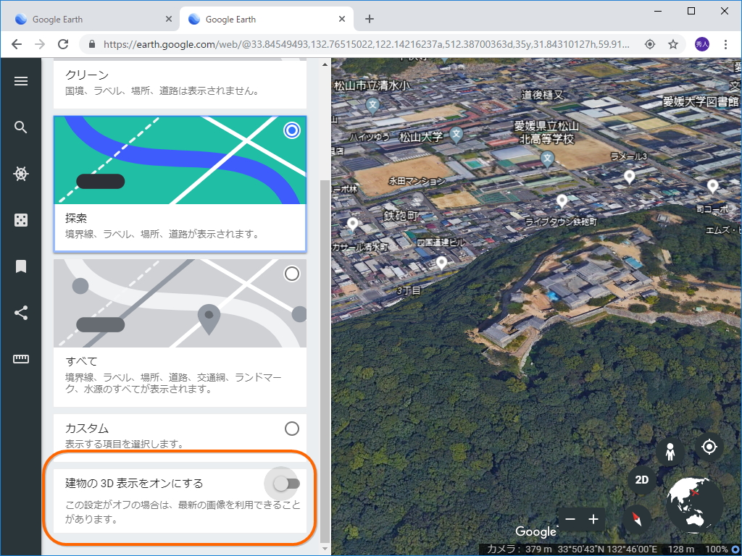Bookmark this page with the star icon
Screen dimensions: 742x556
673,44
